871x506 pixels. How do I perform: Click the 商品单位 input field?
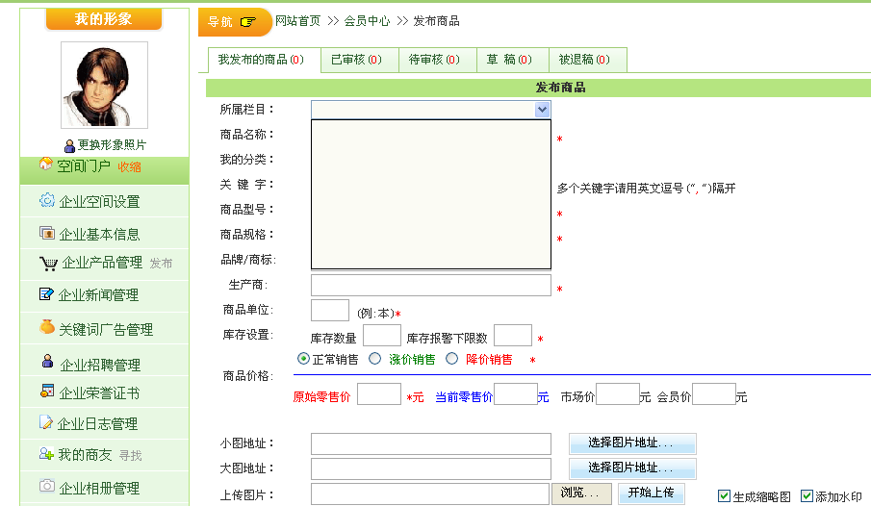click(330, 310)
